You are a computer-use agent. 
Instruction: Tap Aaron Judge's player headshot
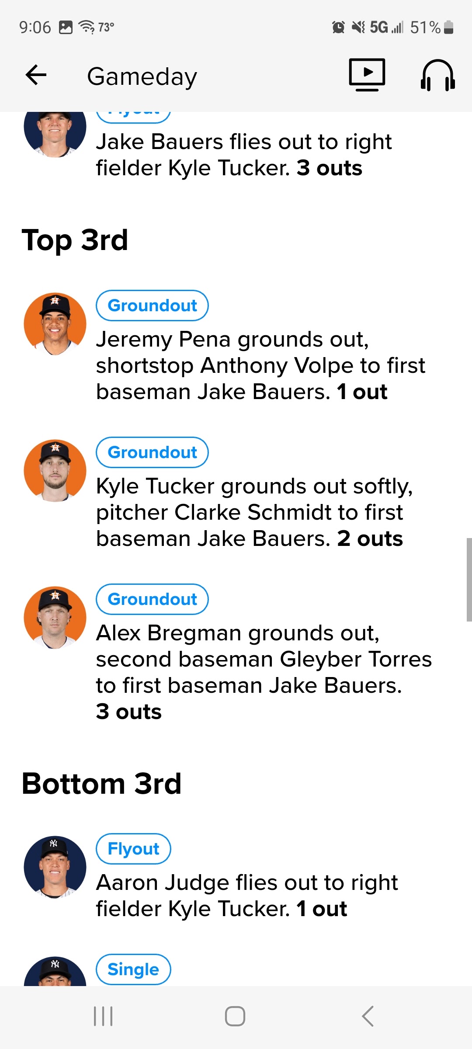pyautogui.click(x=55, y=867)
